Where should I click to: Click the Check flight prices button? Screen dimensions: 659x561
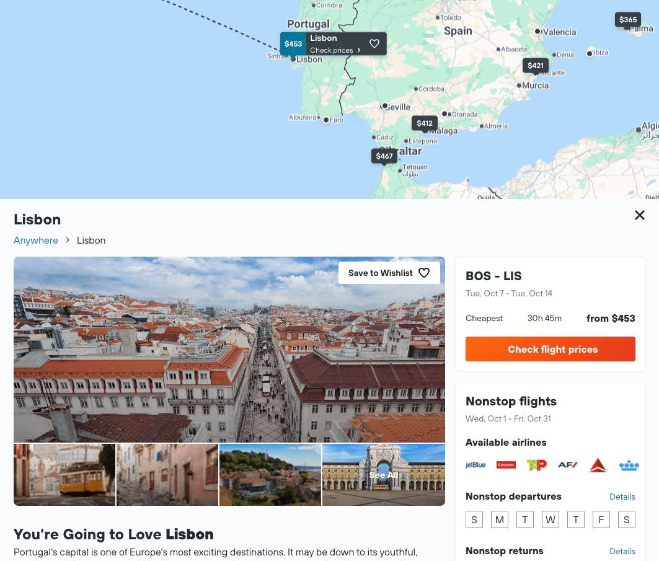click(550, 349)
